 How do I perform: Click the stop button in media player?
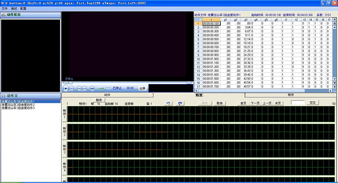(x=72, y=88)
